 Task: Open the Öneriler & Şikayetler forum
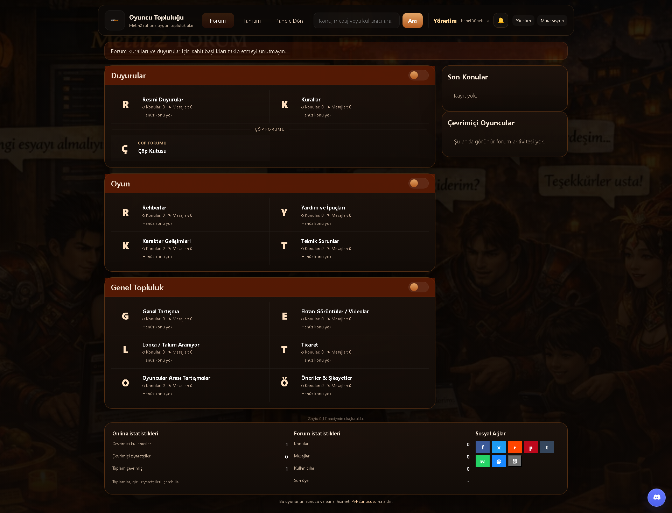327,378
